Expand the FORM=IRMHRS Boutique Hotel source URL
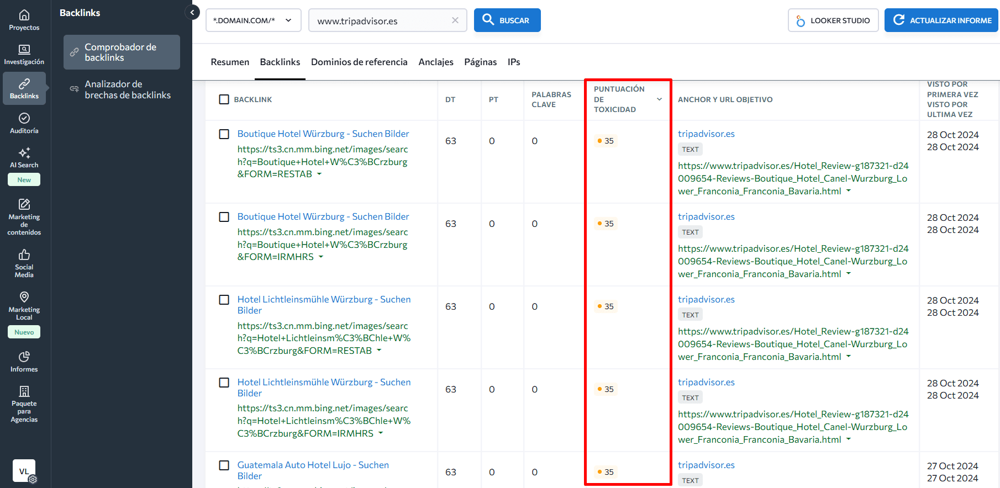 point(321,257)
